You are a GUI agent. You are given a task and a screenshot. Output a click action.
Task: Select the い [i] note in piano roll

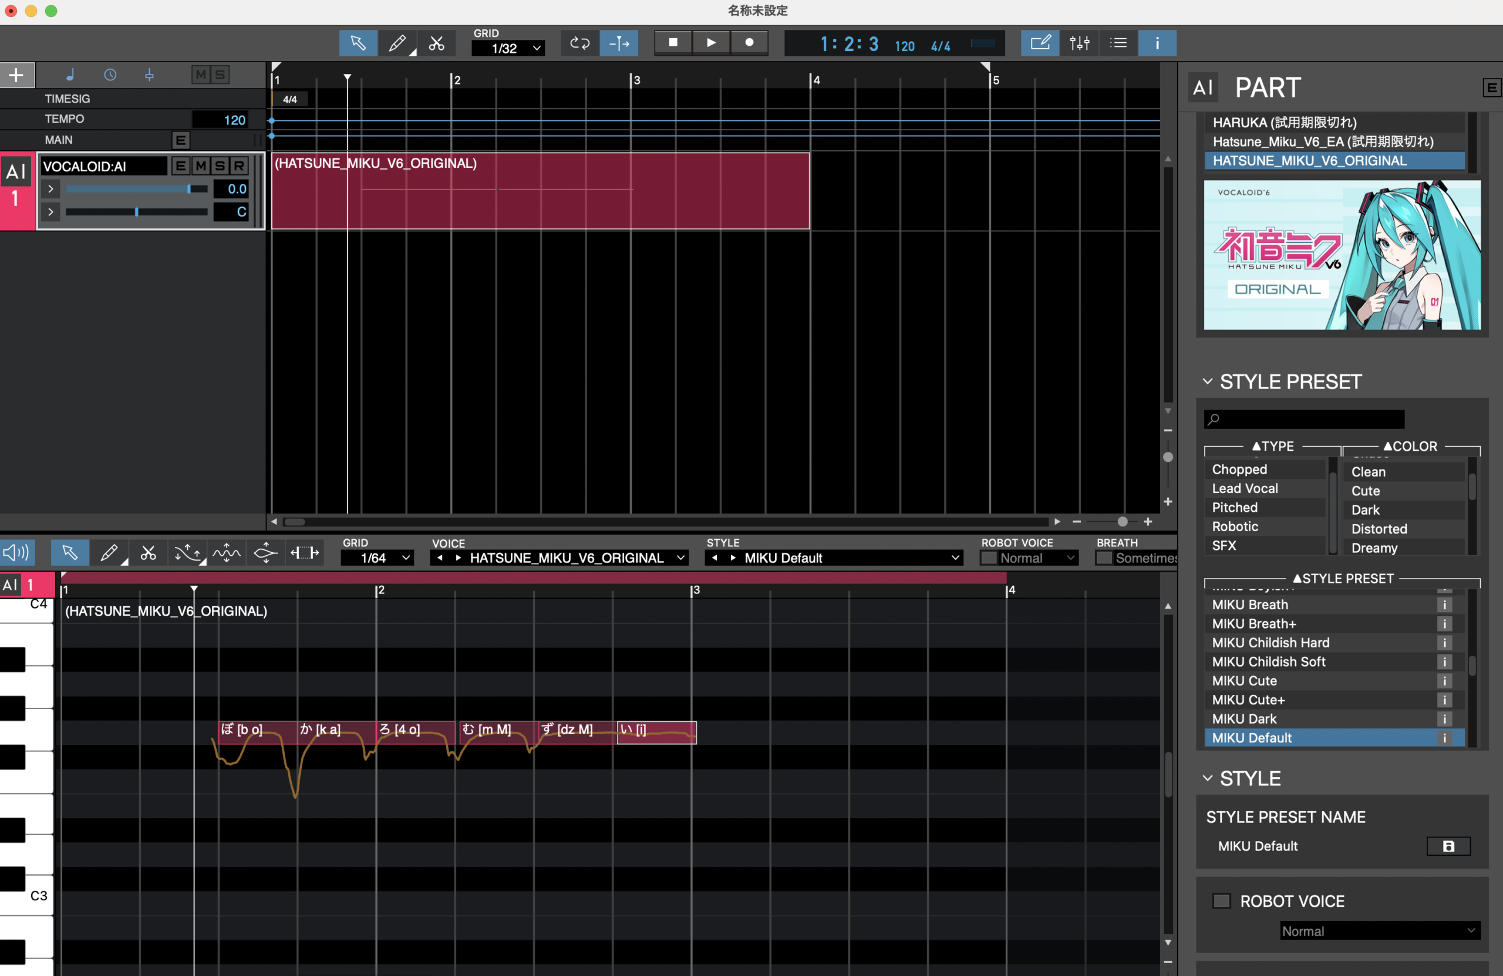click(x=657, y=732)
